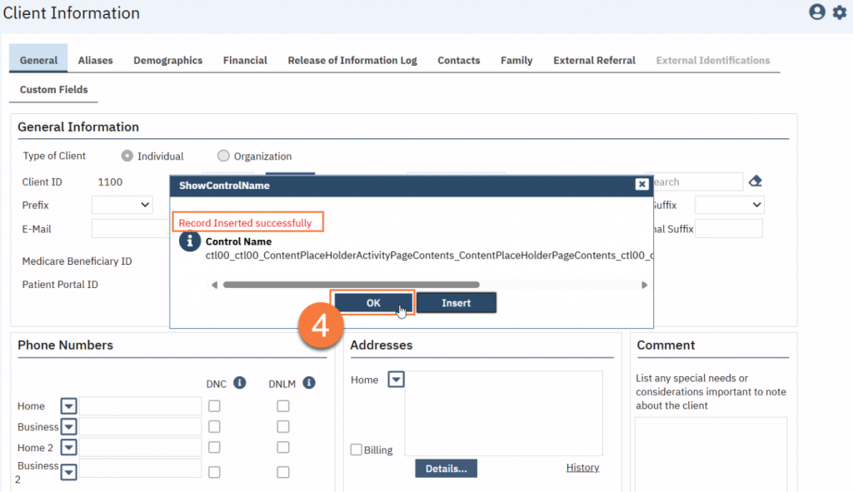Open the user profile icon

click(x=817, y=12)
